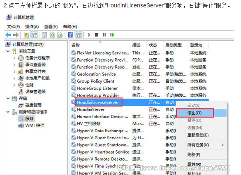Expand the 任务计划程序 tree node

pyautogui.click(x=14, y=58)
